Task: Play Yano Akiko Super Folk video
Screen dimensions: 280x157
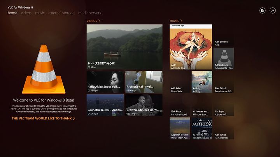Action: pyautogui.click(x=105, y=82)
